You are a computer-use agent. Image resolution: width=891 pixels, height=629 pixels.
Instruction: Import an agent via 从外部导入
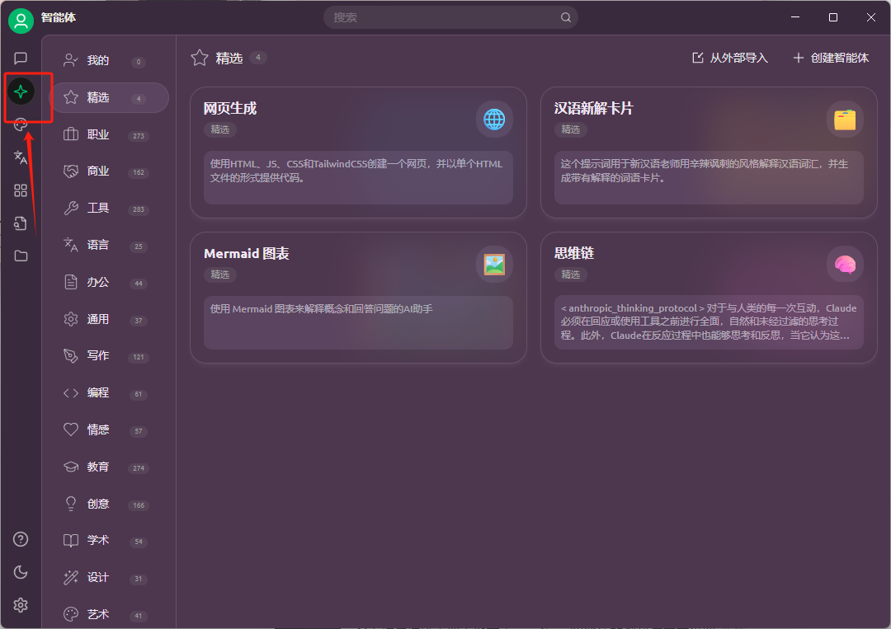pos(729,58)
